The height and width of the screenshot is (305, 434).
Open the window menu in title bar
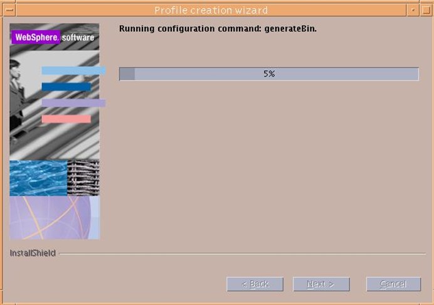pos(9,10)
